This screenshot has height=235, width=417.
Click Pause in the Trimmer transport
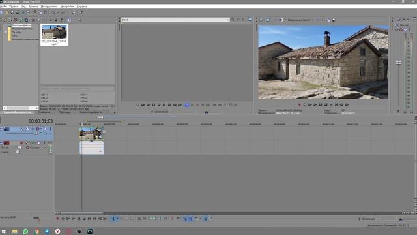pyautogui.click(x=154, y=105)
